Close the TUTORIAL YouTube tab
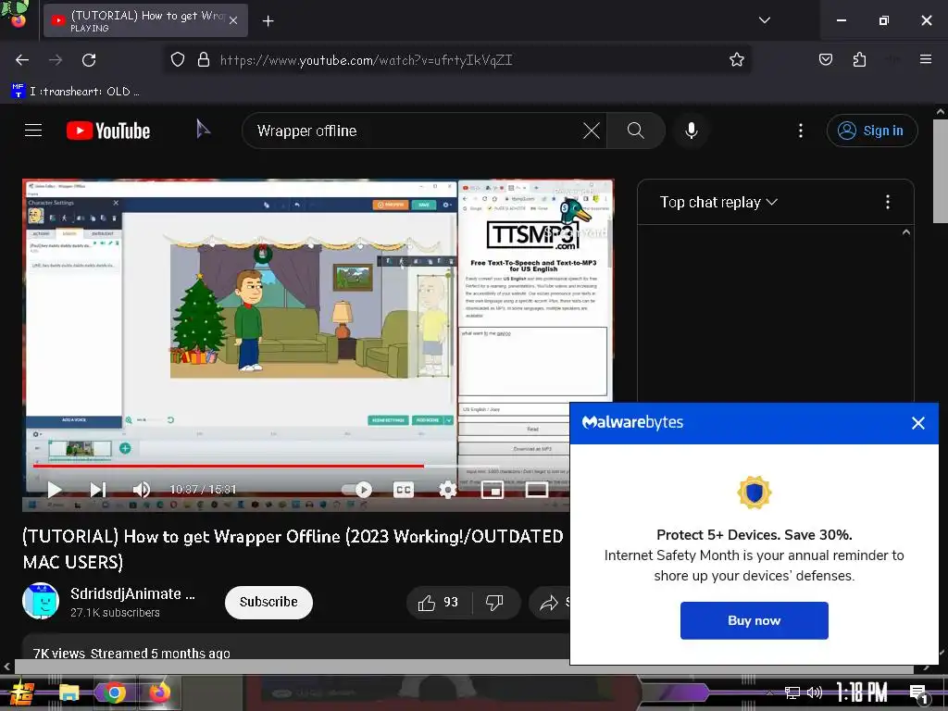 pos(233,20)
